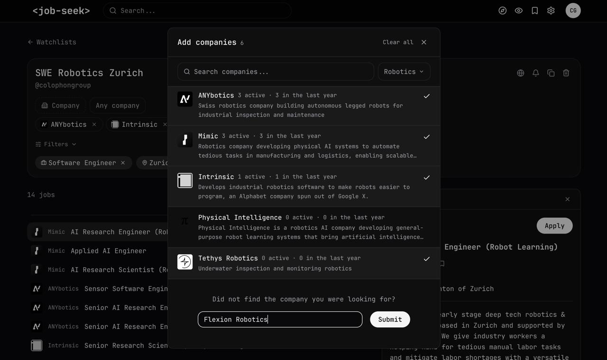
Task: Click the duplicate watchlist copy icon
Action: pyautogui.click(x=551, y=73)
